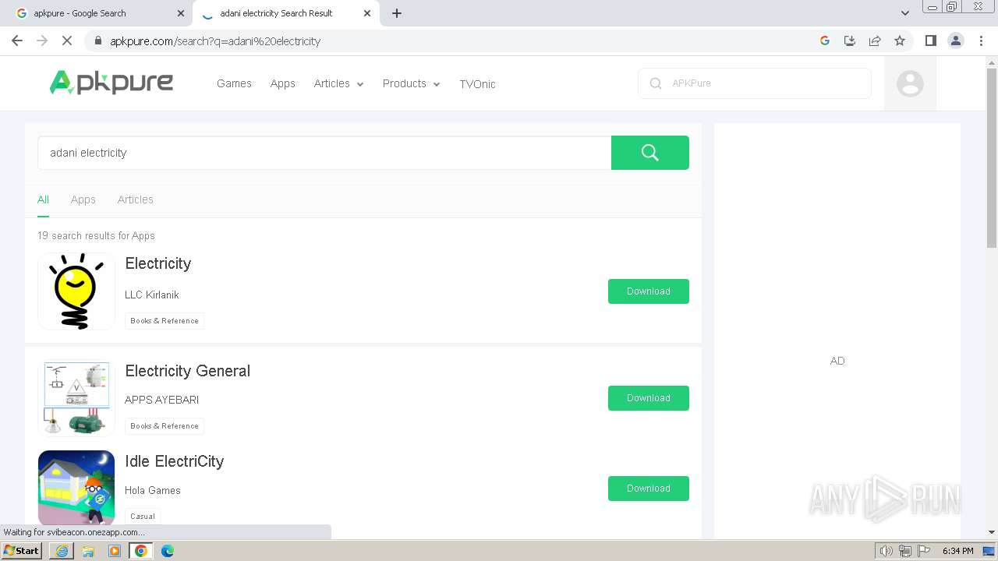Viewport: 998px width, 561px height.
Task: Open the Electricity app title link
Action: pyautogui.click(x=158, y=263)
